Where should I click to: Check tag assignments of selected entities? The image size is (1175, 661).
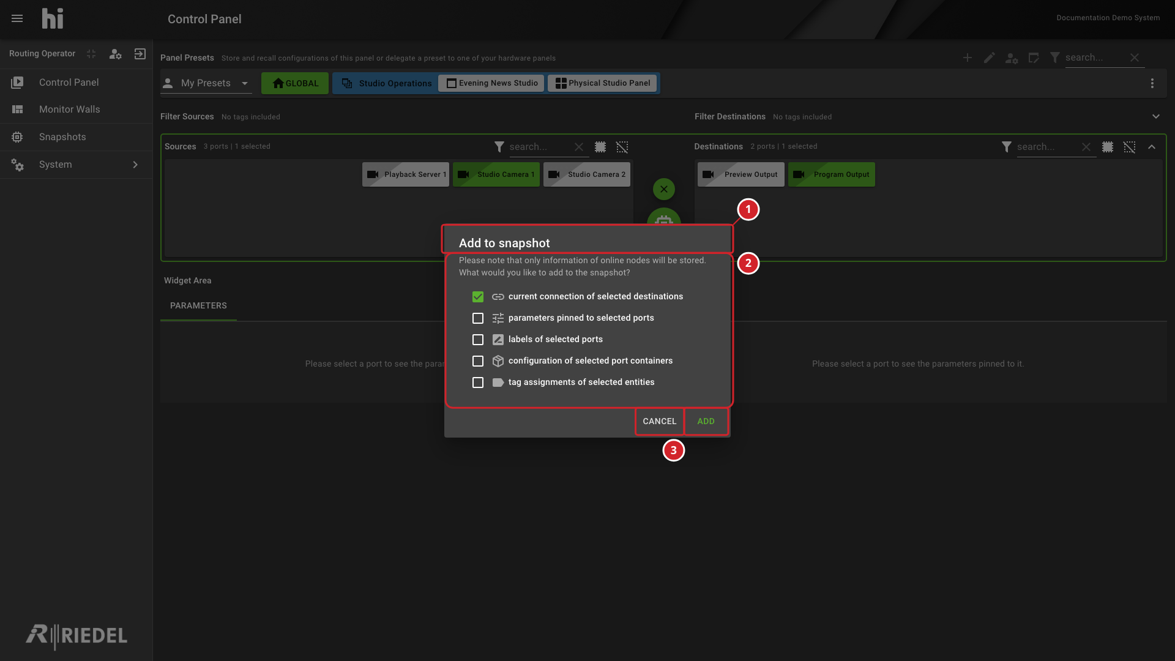pos(478,383)
